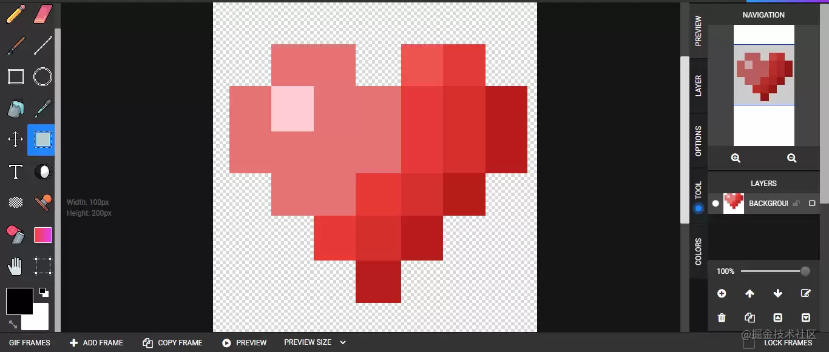
Task: Add a new layer with plus icon
Action: point(722,293)
